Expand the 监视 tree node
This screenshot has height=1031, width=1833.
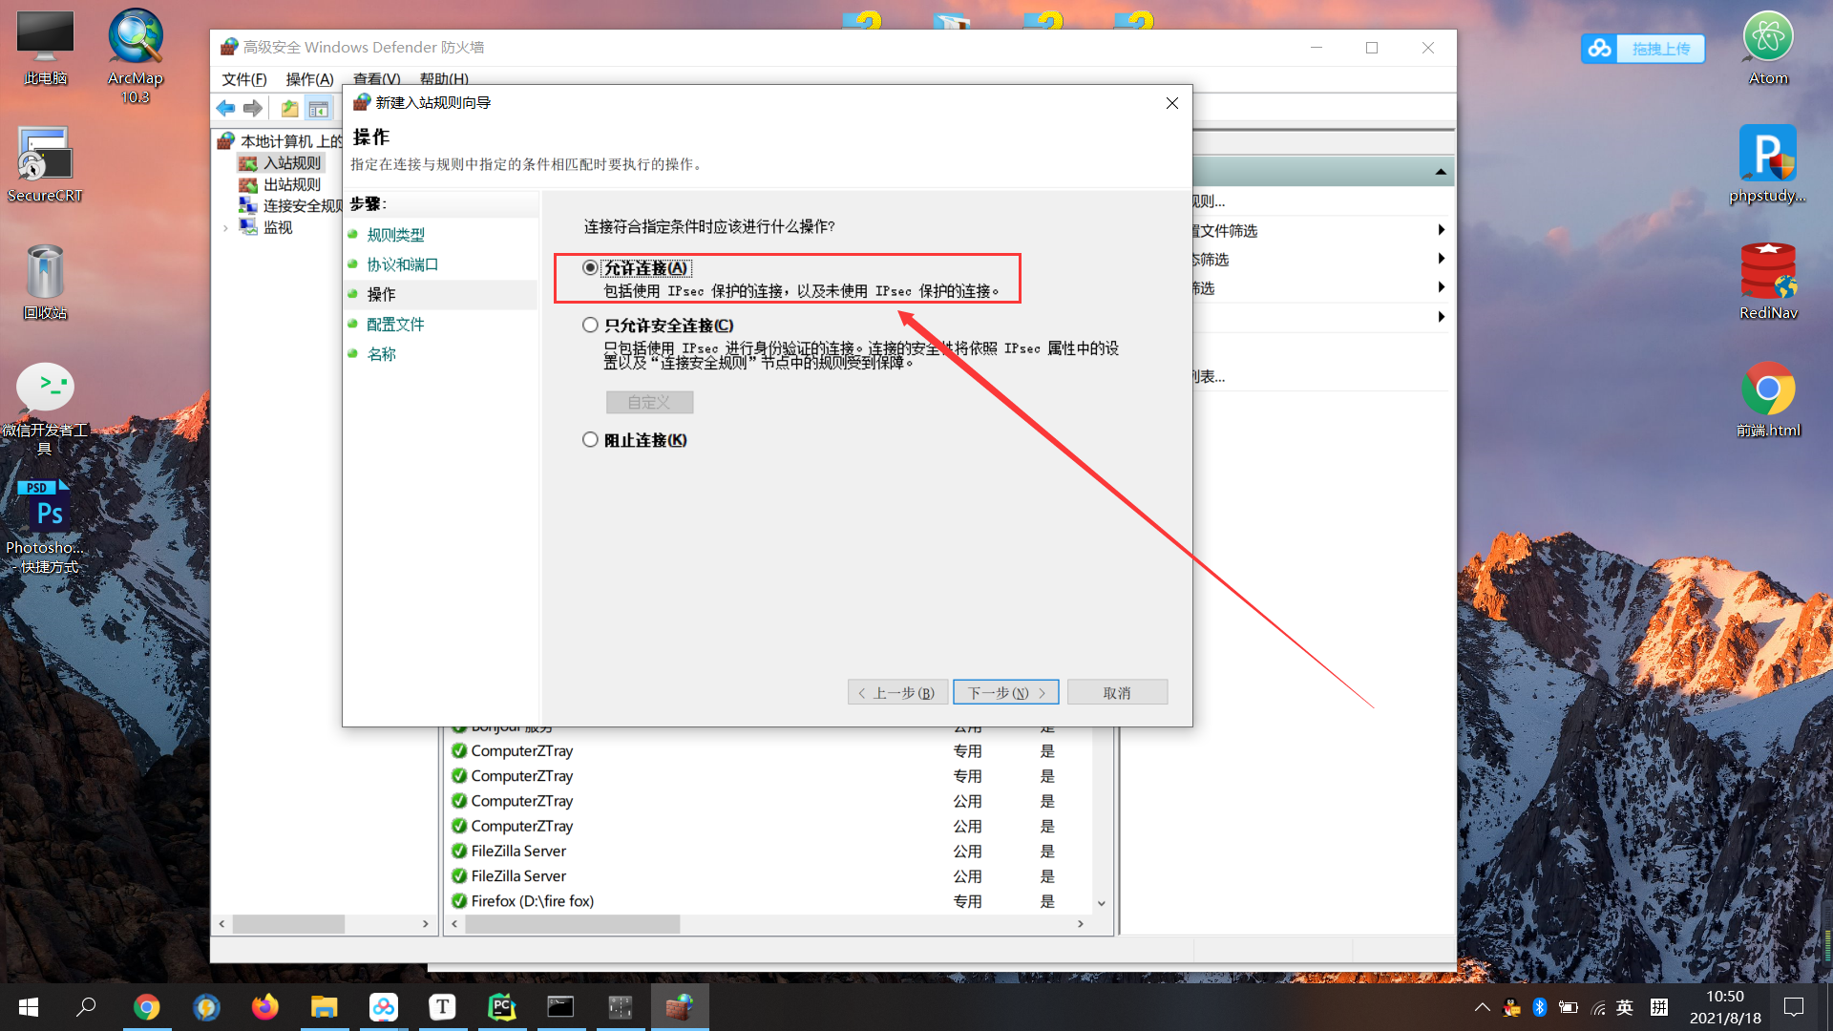pyautogui.click(x=225, y=227)
